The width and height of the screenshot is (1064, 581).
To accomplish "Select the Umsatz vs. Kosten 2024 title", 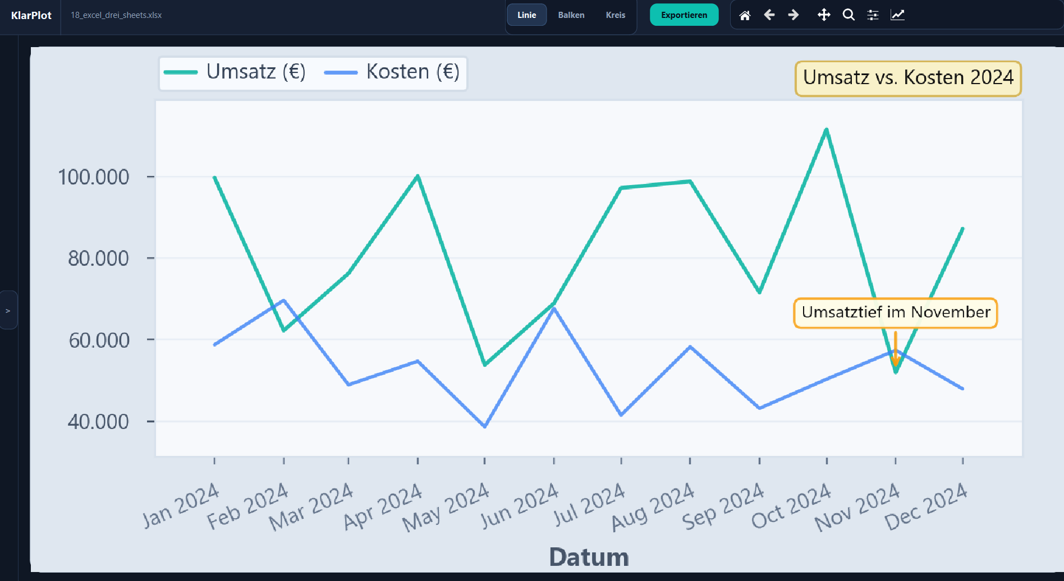I will pos(907,78).
